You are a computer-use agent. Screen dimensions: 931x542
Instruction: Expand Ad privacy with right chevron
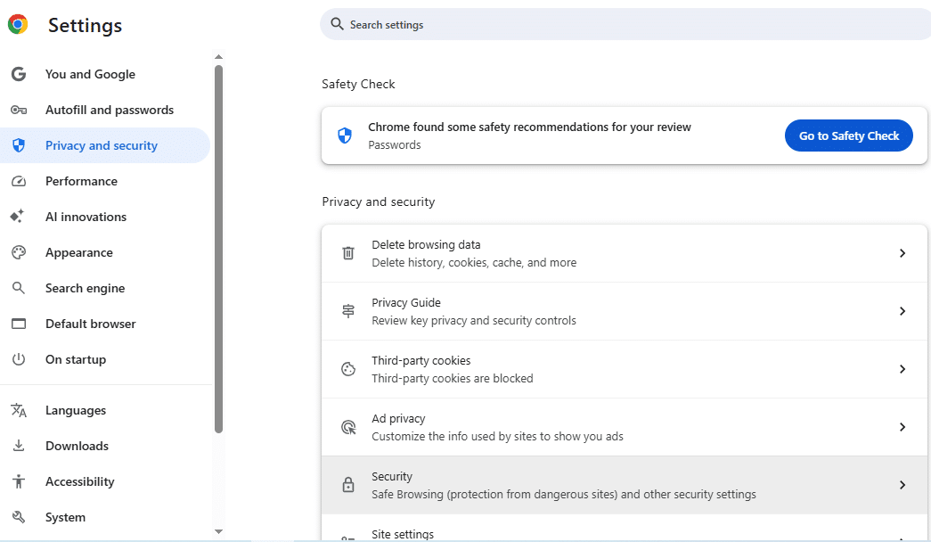coord(902,427)
